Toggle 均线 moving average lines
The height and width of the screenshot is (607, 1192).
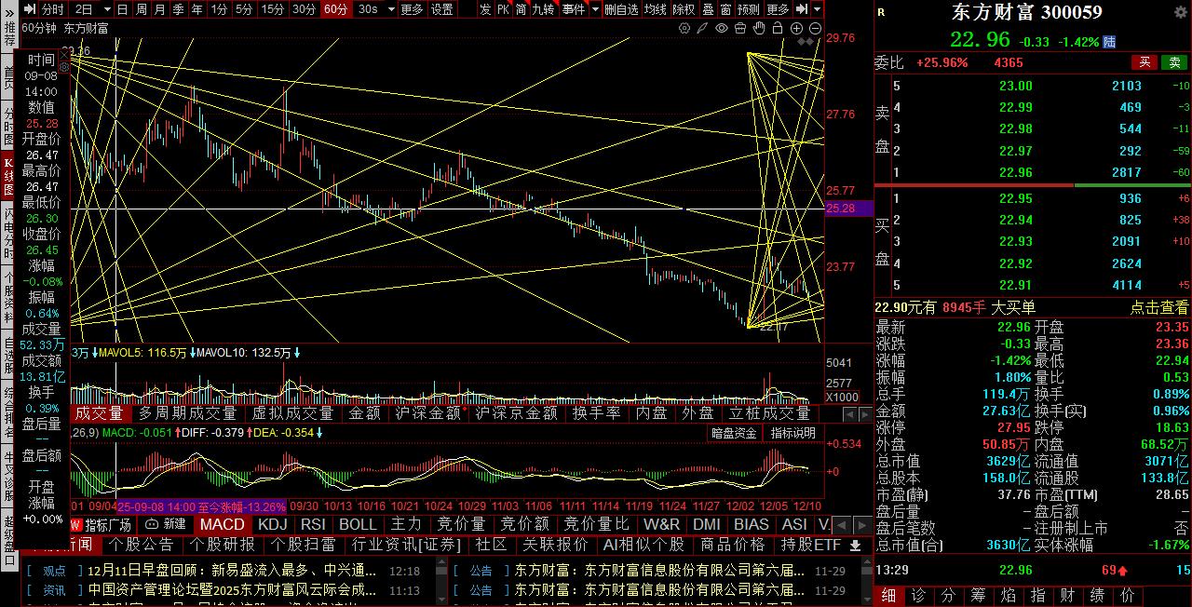pos(656,9)
